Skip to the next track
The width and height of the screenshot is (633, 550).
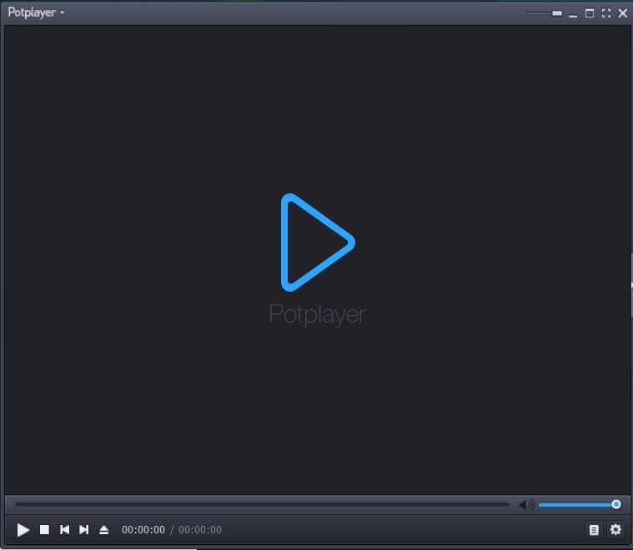tap(84, 529)
